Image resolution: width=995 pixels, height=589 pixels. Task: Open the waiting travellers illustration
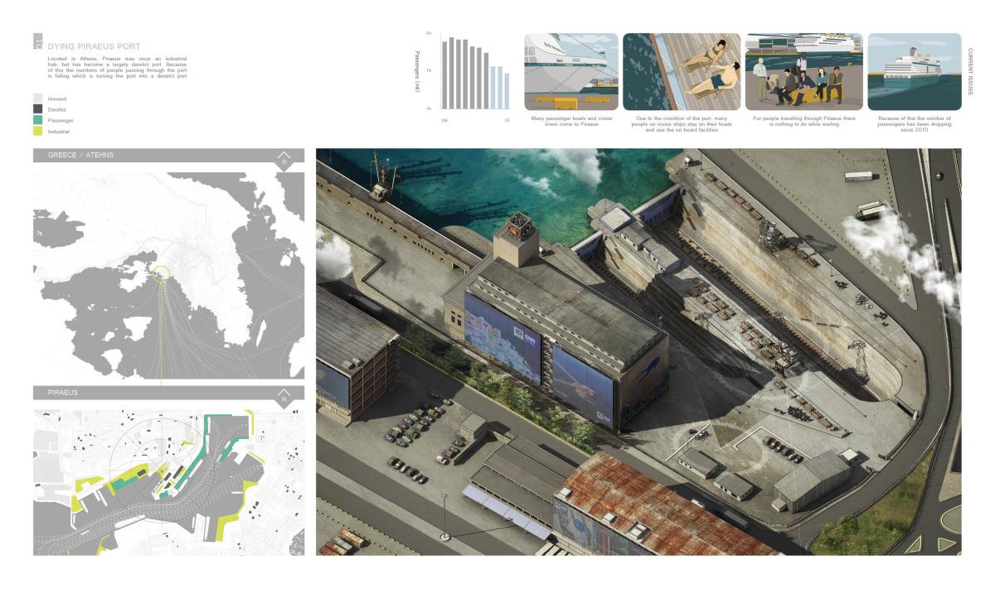click(803, 72)
